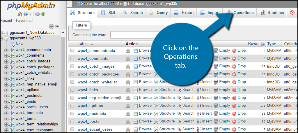The height and width of the screenshot is (133, 298).
Task: Open the Operations tab
Action: coord(240,13)
